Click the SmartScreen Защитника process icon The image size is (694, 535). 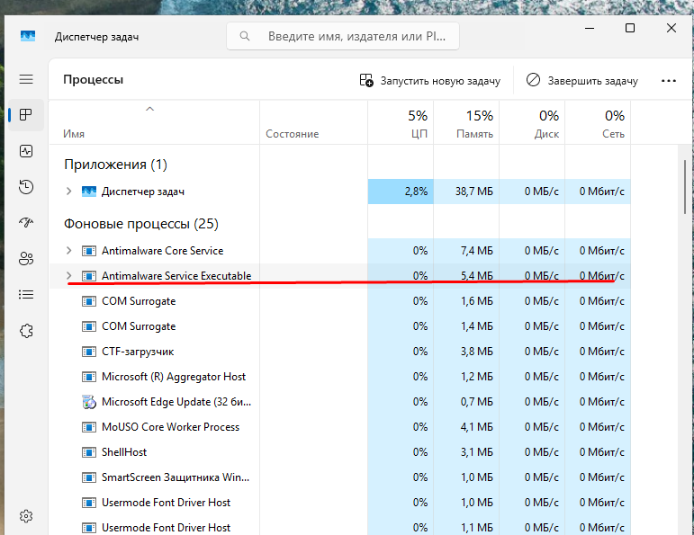click(x=89, y=478)
